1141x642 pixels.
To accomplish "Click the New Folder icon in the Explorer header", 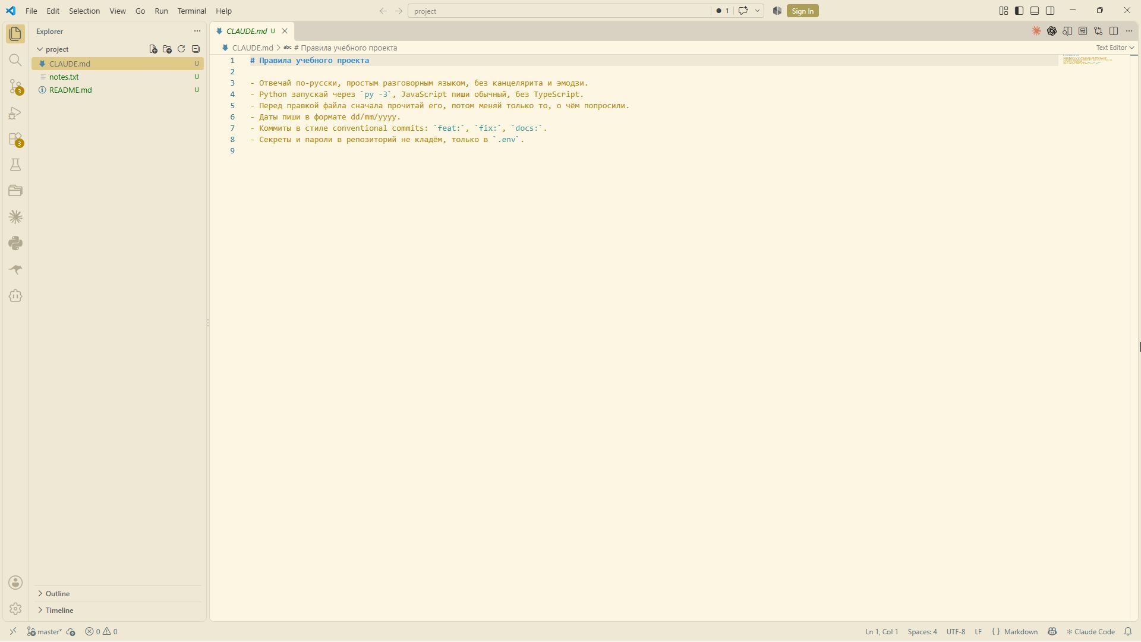I will tap(167, 49).
